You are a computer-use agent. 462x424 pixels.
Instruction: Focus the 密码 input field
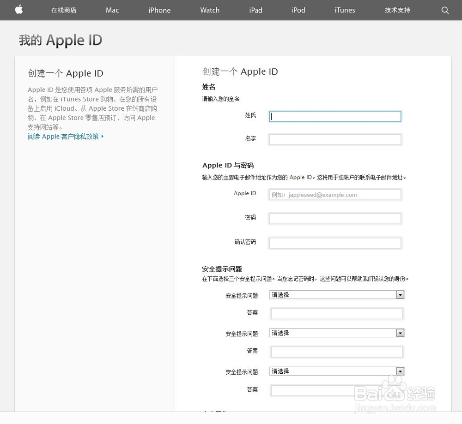[335, 219]
